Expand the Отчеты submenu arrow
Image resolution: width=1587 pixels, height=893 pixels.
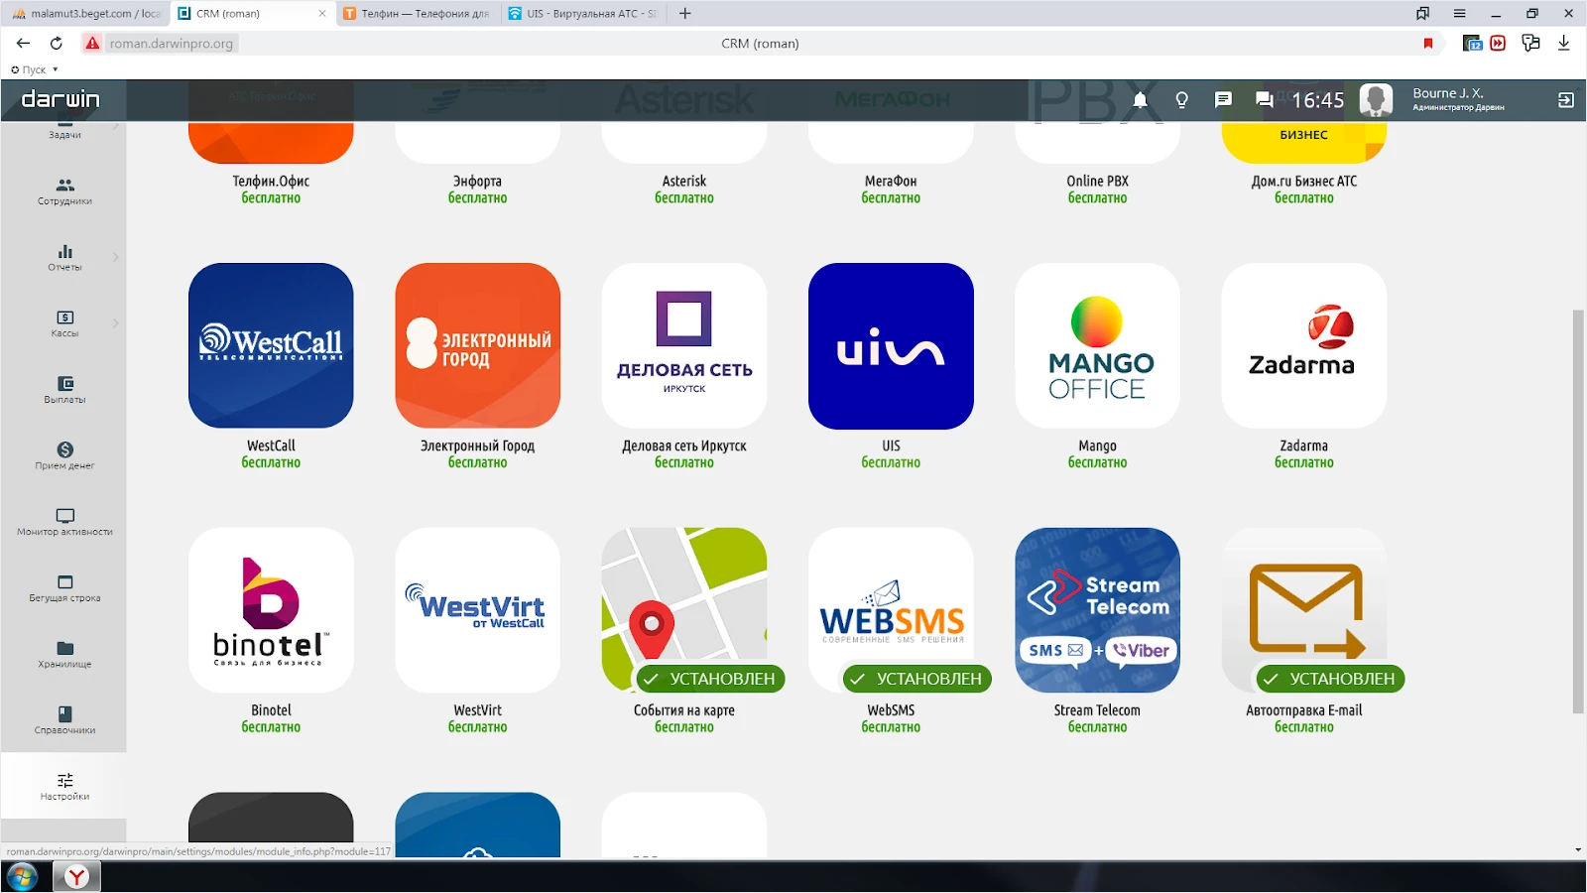pos(116,257)
